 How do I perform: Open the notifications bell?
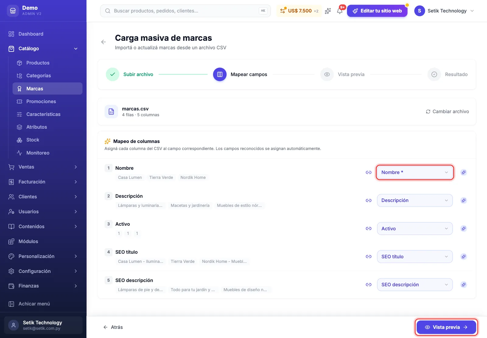click(340, 11)
